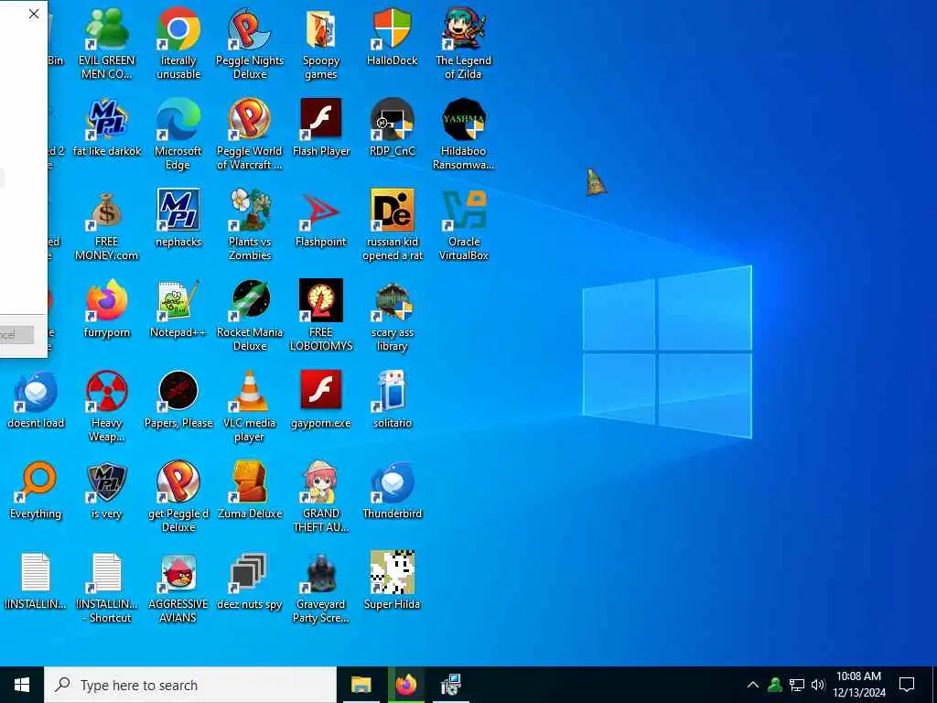Screen dimensions: 937x703
Task: Click the green user tray icon
Action: pyautogui.click(x=775, y=685)
